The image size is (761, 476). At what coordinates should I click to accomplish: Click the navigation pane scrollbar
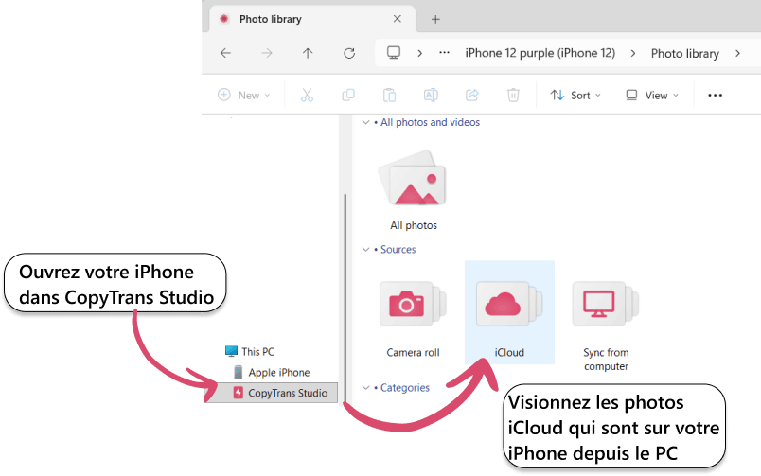[x=345, y=297]
